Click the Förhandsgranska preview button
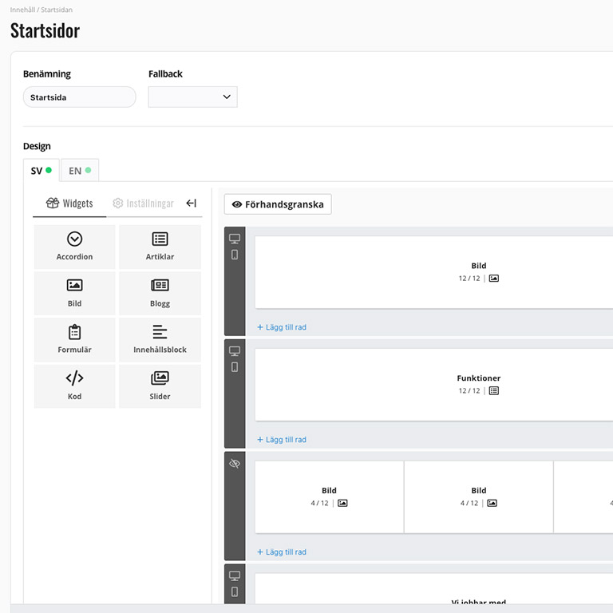 [278, 204]
